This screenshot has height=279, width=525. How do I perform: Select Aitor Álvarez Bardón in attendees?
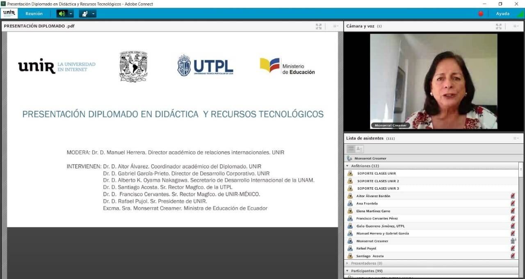tap(373, 196)
